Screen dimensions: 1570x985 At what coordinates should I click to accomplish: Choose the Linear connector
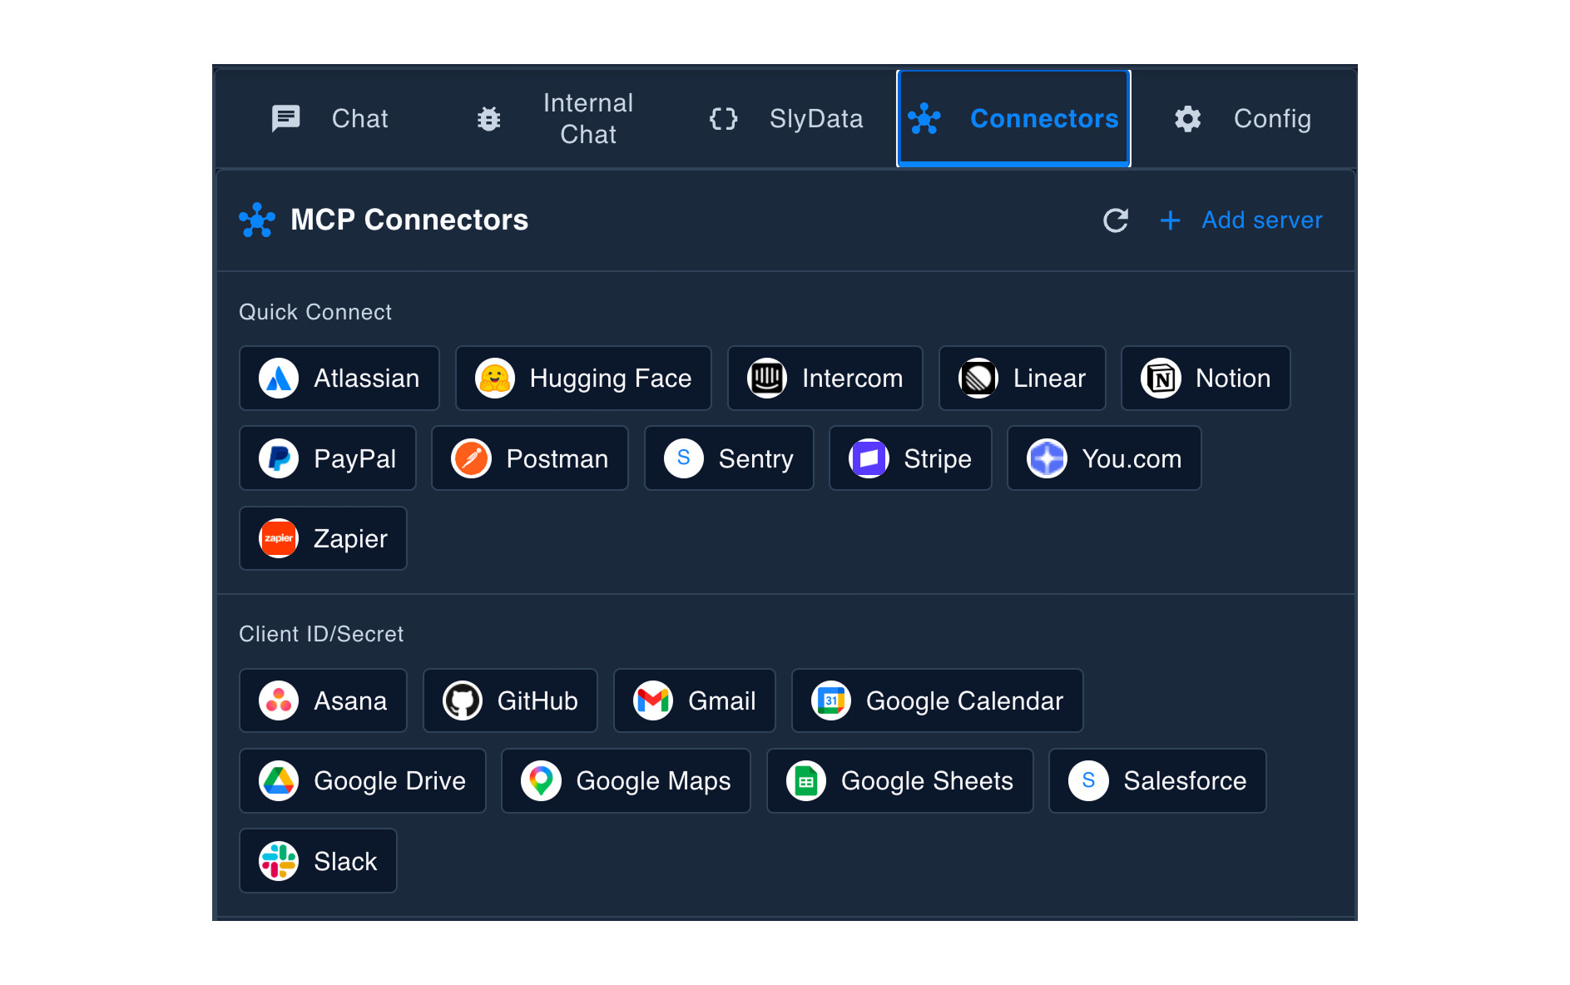tap(1023, 379)
